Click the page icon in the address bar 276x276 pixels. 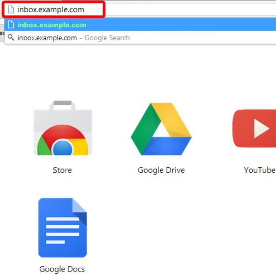(x=11, y=9)
